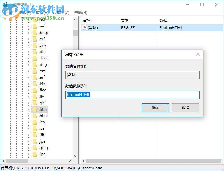Click the .jfif folder icon
This screenshot has height=171, width=224.
pyautogui.click(x=35, y=135)
